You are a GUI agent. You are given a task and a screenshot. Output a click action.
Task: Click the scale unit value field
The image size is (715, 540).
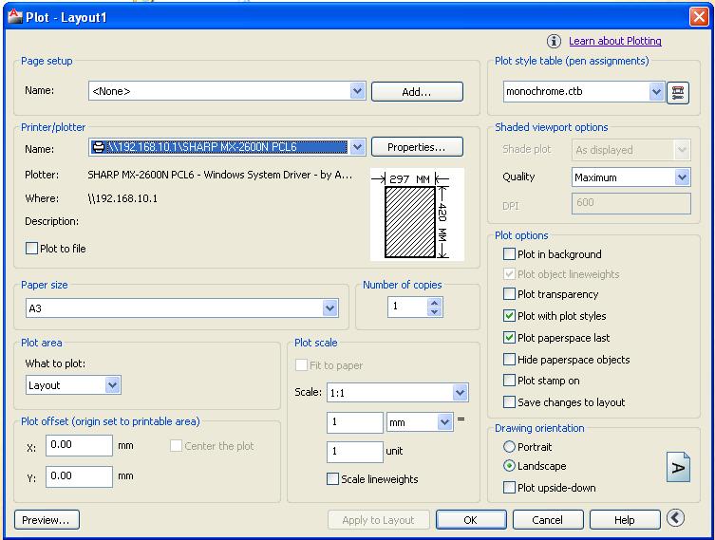coord(355,452)
